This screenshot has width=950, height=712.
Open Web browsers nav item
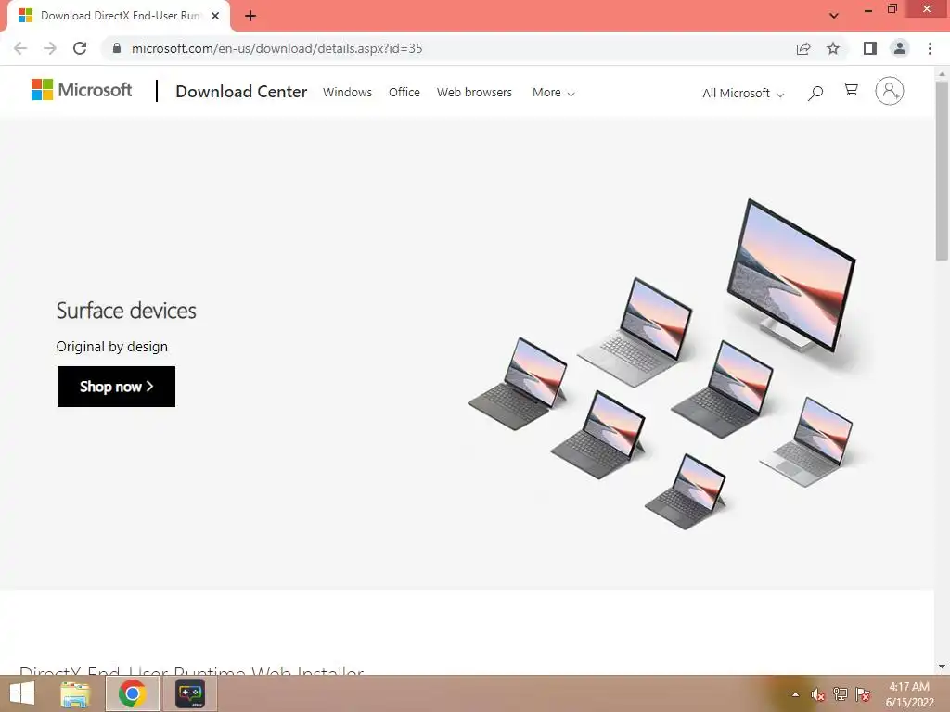click(474, 92)
